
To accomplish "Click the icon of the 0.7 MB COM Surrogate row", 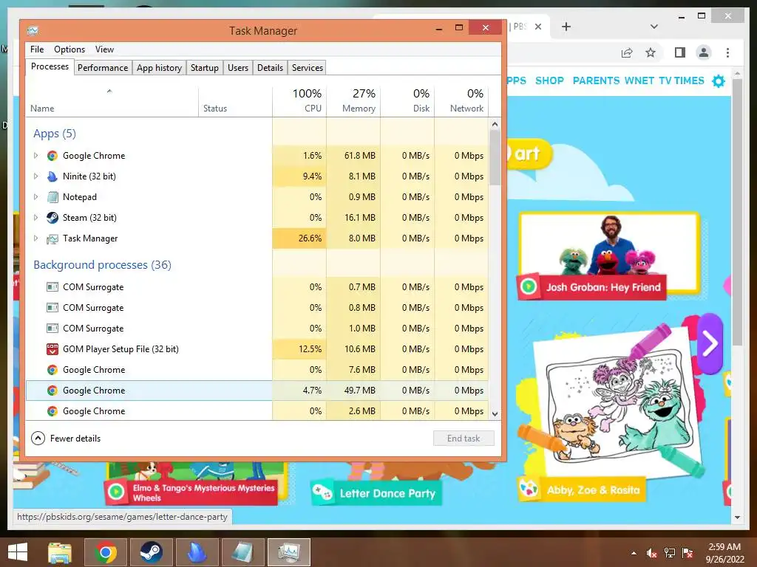I will click(52, 287).
